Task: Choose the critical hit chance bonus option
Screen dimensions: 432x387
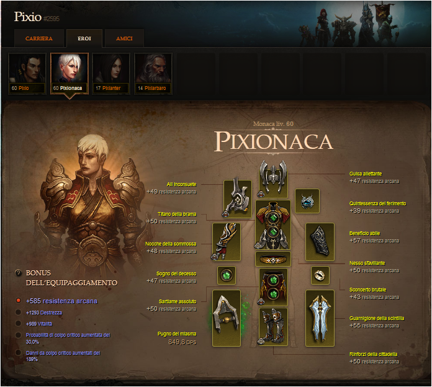Action: pos(18,335)
